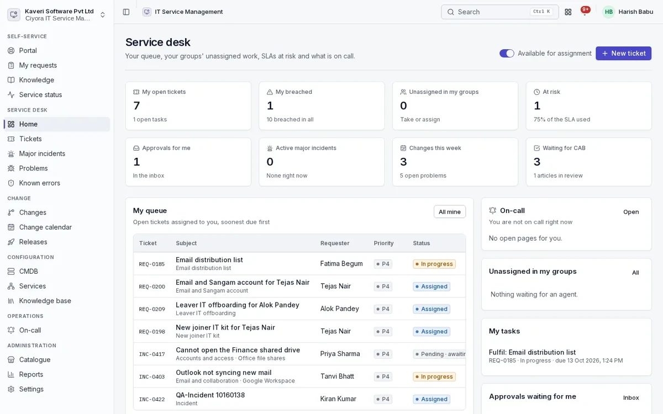Open Reports in the sidebar
The height and width of the screenshot is (414, 663).
[x=57, y=374]
